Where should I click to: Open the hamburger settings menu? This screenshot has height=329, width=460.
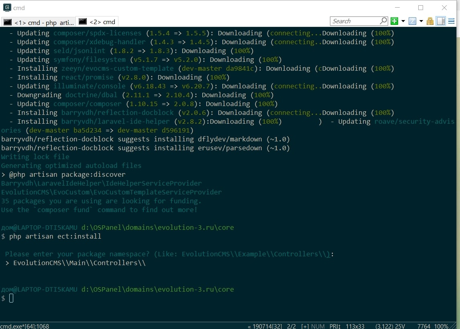pos(451,21)
